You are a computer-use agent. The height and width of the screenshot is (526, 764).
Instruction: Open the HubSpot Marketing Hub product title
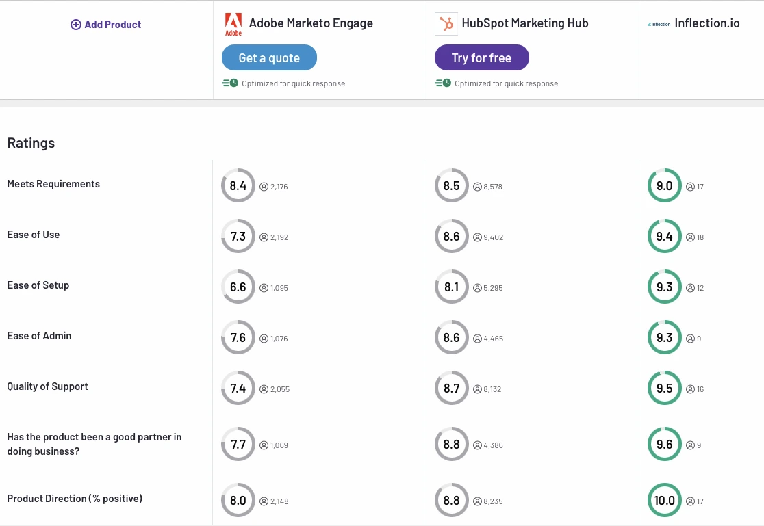(525, 23)
